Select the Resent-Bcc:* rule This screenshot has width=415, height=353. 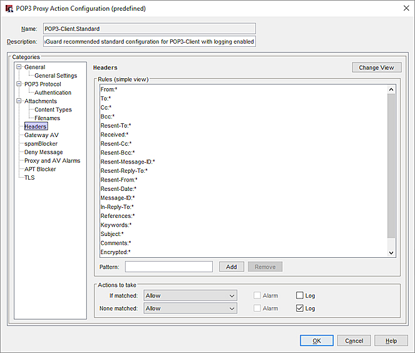(x=243, y=153)
